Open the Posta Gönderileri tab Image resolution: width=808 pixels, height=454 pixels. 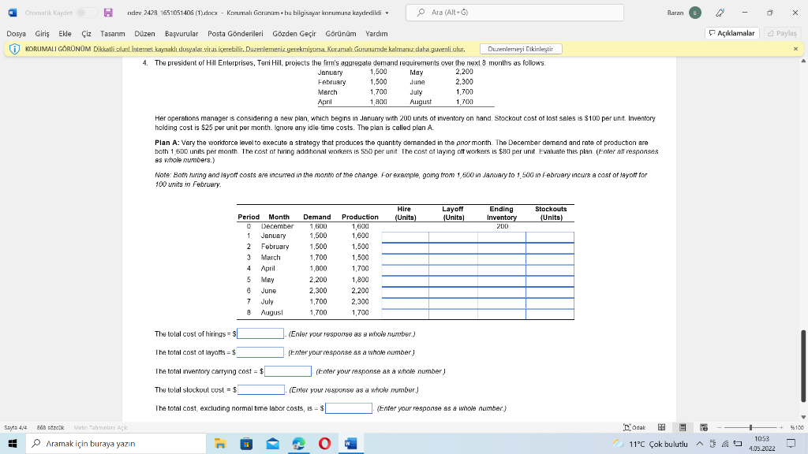(x=235, y=33)
